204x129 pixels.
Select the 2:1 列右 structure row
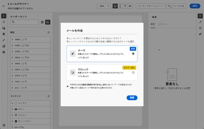(30, 58)
